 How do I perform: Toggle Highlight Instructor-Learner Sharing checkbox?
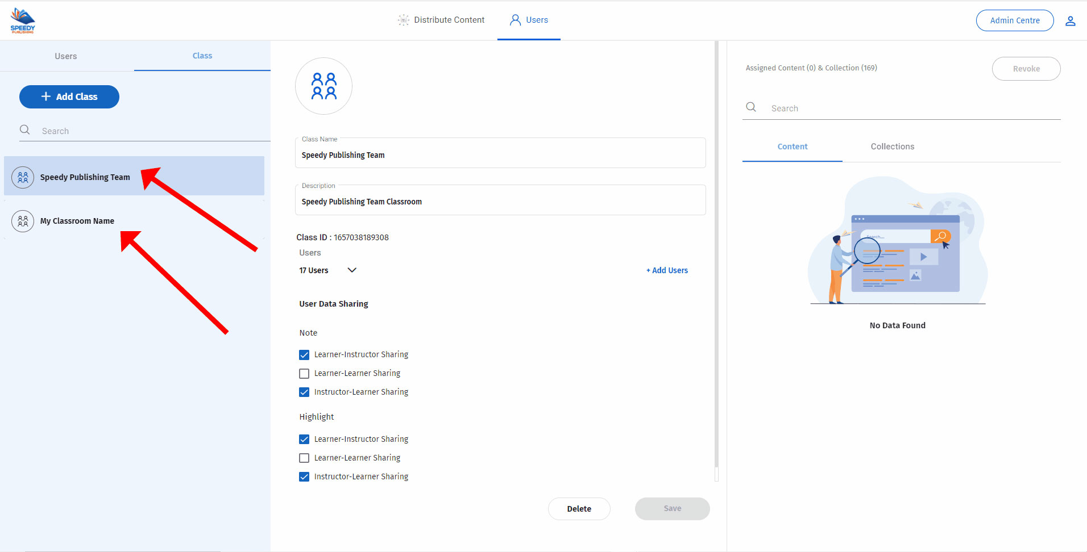point(304,477)
